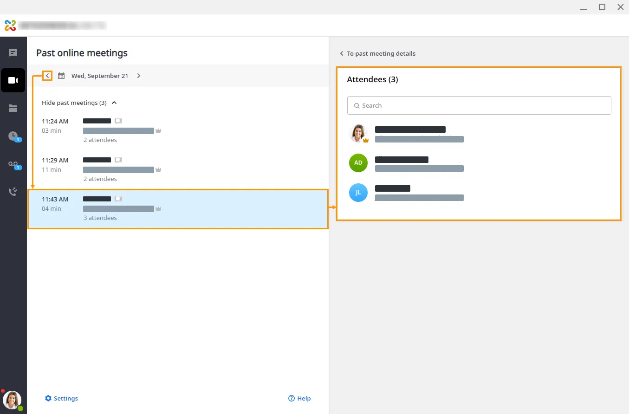This screenshot has width=629, height=414.
Task: Open call history clock icon in sidebar
Action: click(13, 136)
